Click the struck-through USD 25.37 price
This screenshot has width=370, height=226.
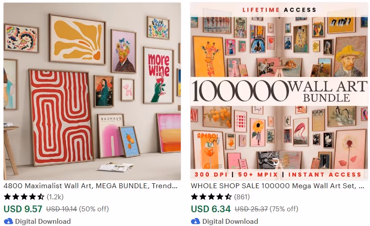[x=251, y=209]
